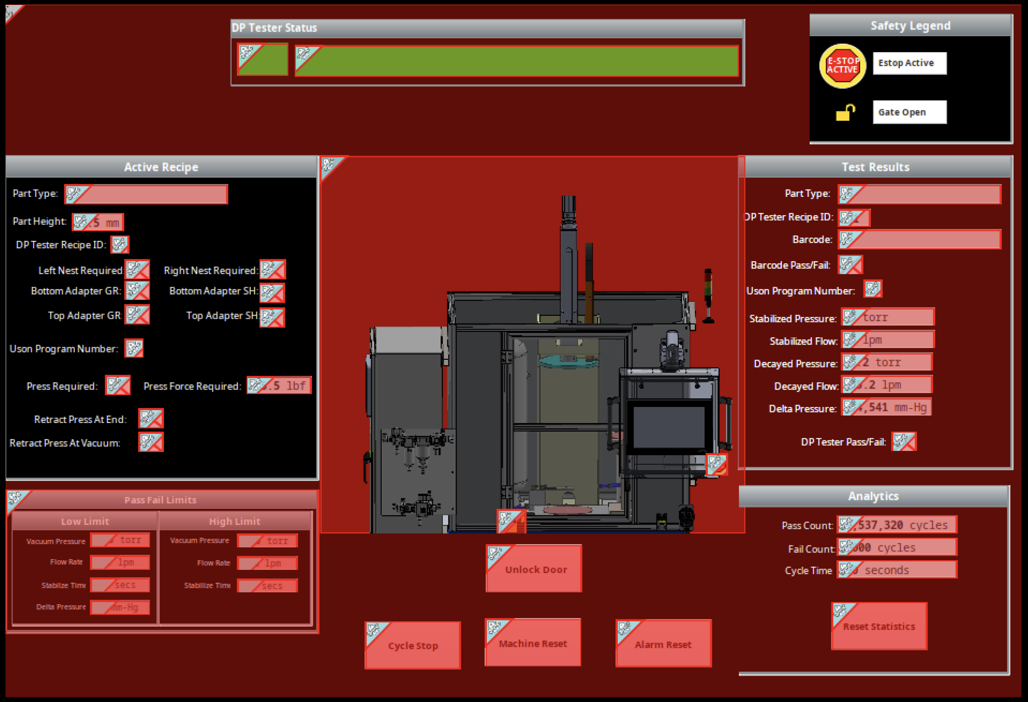This screenshot has height=702, width=1028.
Task: Toggle the Press Required indicator
Action: click(118, 385)
